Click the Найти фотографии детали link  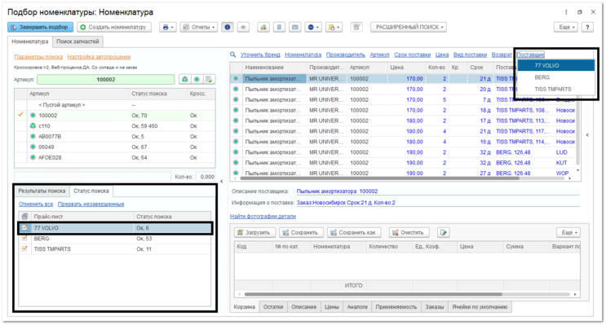263,216
